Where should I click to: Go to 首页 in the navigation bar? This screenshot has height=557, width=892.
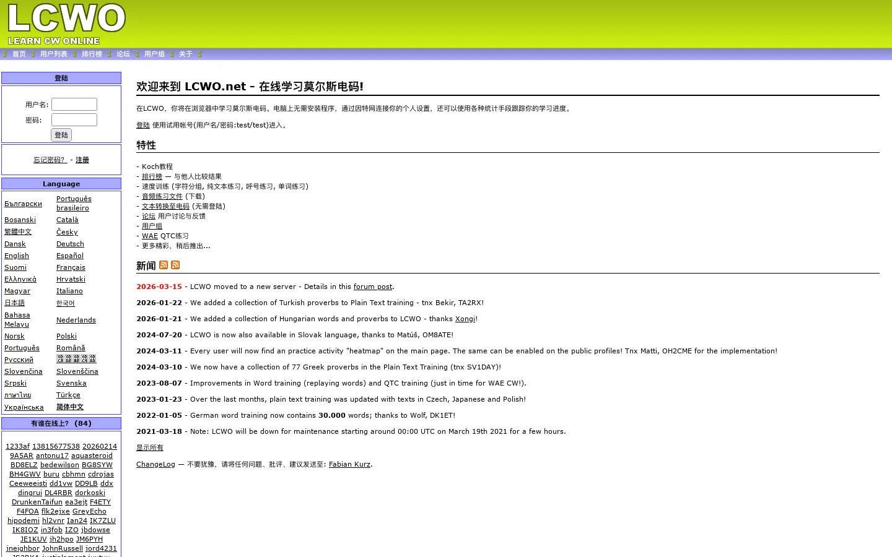19,54
